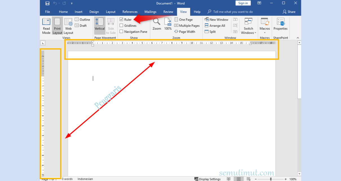The width and height of the screenshot is (341, 181).
Task: Choose One Page zoom
Action: [183, 19]
